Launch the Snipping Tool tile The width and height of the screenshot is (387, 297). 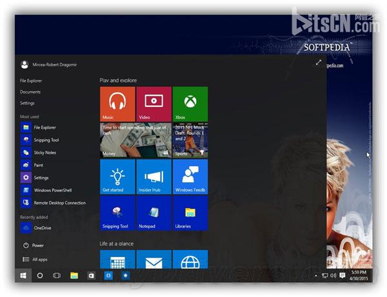click(x=117, y=213)
